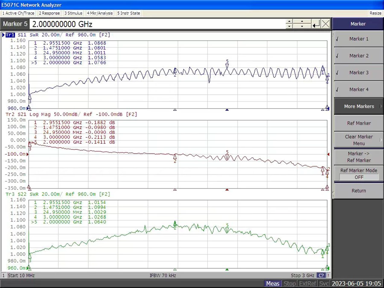Expand the Clear Marker Menu submenu

click(358, 140)
